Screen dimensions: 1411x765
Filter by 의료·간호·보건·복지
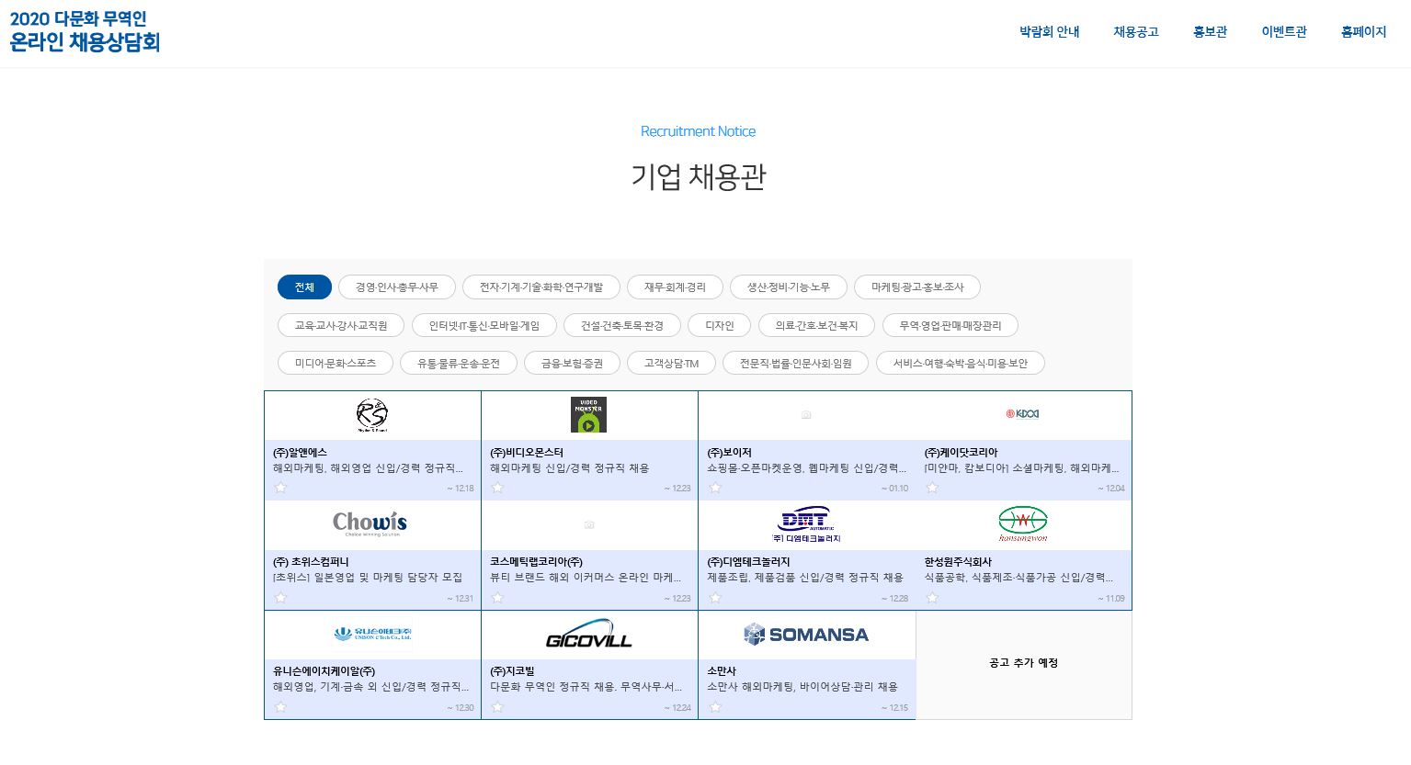click(816, 325)
